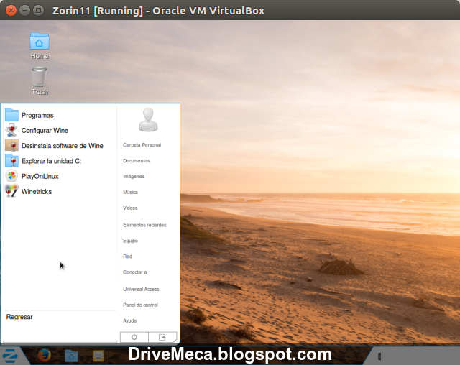Click the Desinstala software de Wine label
Image resolution: width=460 pixels, height=365 pixels.
63,146
